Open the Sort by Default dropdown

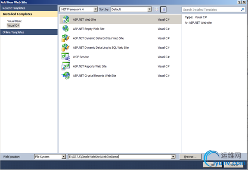click(149, 9)
